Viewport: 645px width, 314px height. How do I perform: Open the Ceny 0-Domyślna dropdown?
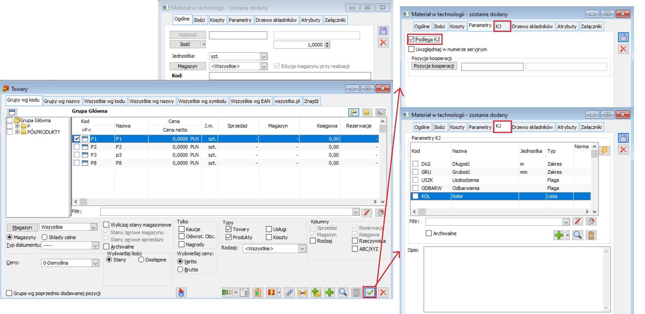tap(95, 263)
